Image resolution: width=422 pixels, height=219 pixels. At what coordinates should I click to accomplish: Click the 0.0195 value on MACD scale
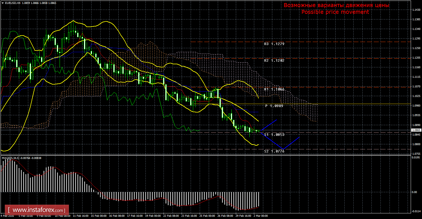click(415, 158)
